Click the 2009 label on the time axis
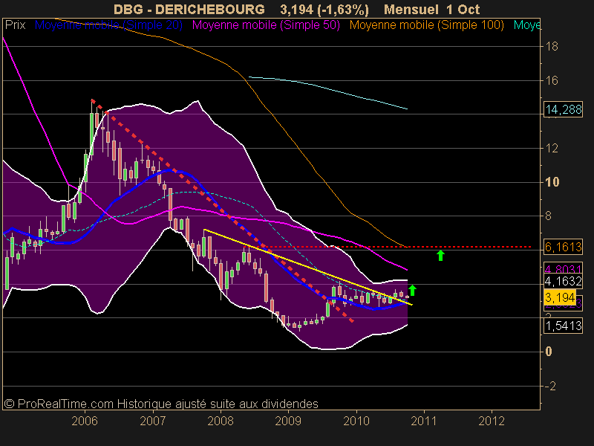This screenshot has width=594, height=446. coord(288,421)
